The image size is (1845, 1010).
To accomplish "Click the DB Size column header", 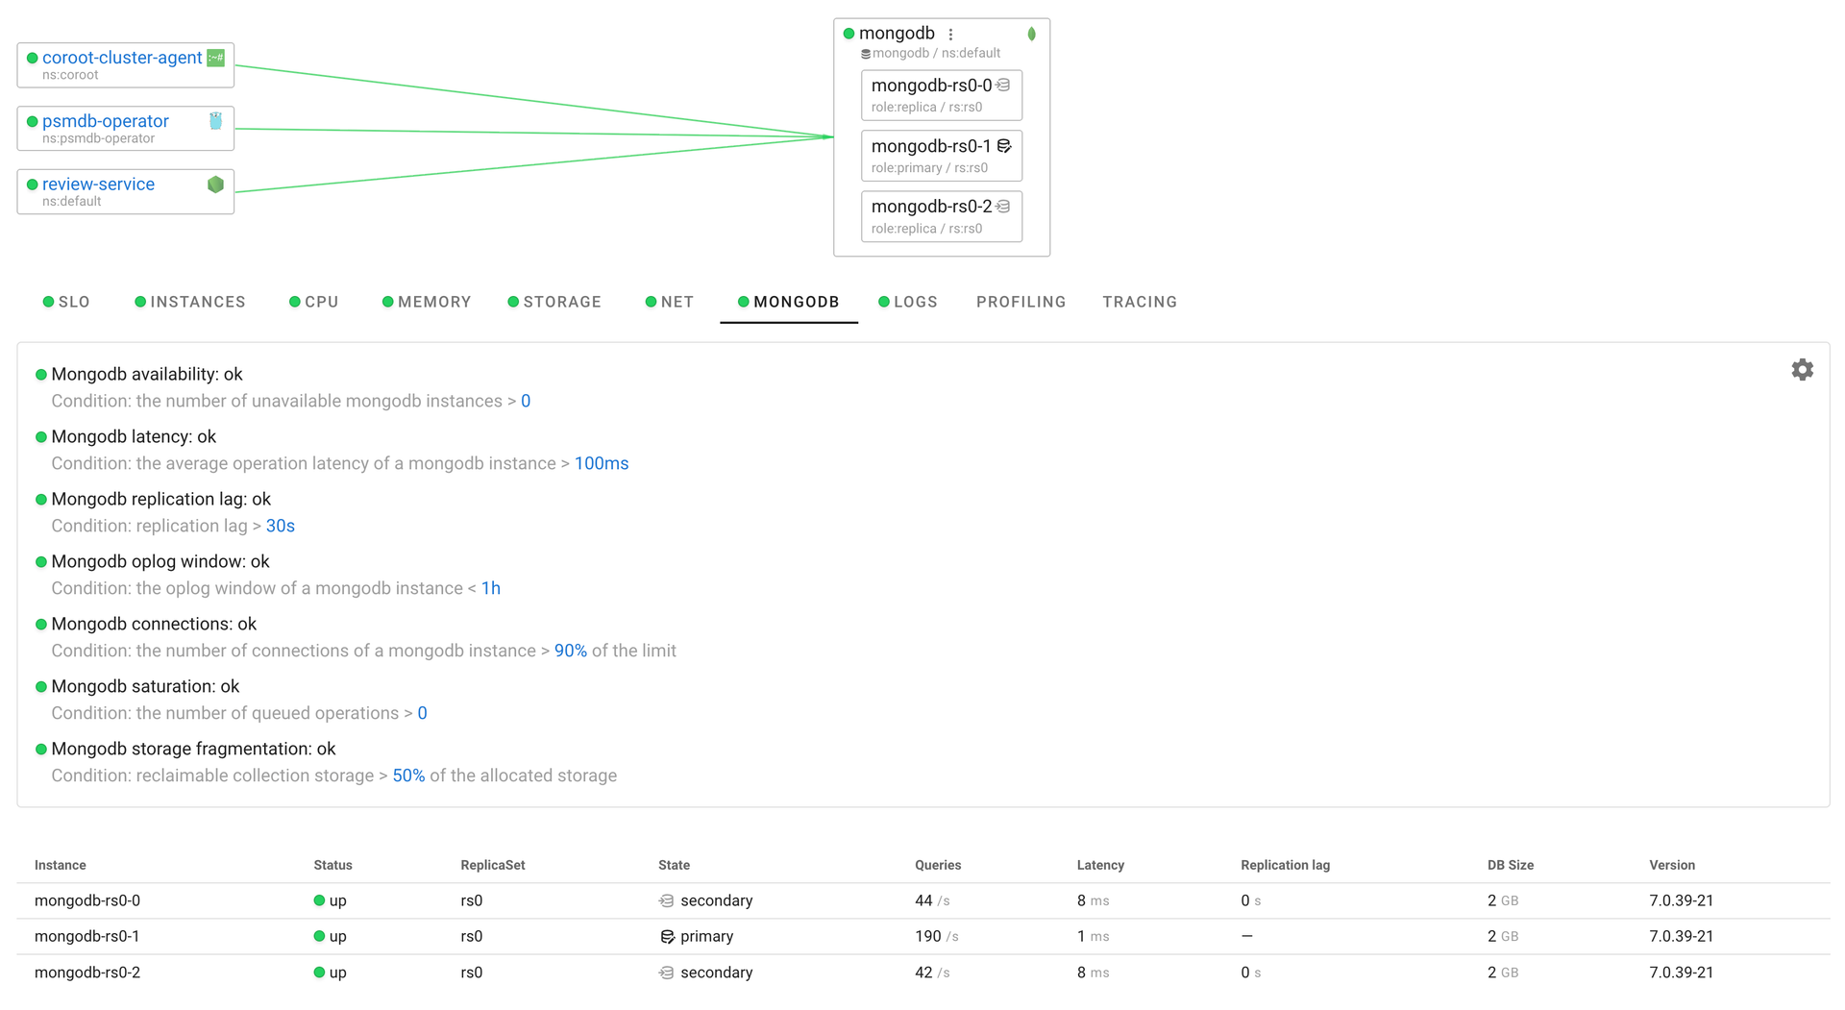I will coord(1511,865).
